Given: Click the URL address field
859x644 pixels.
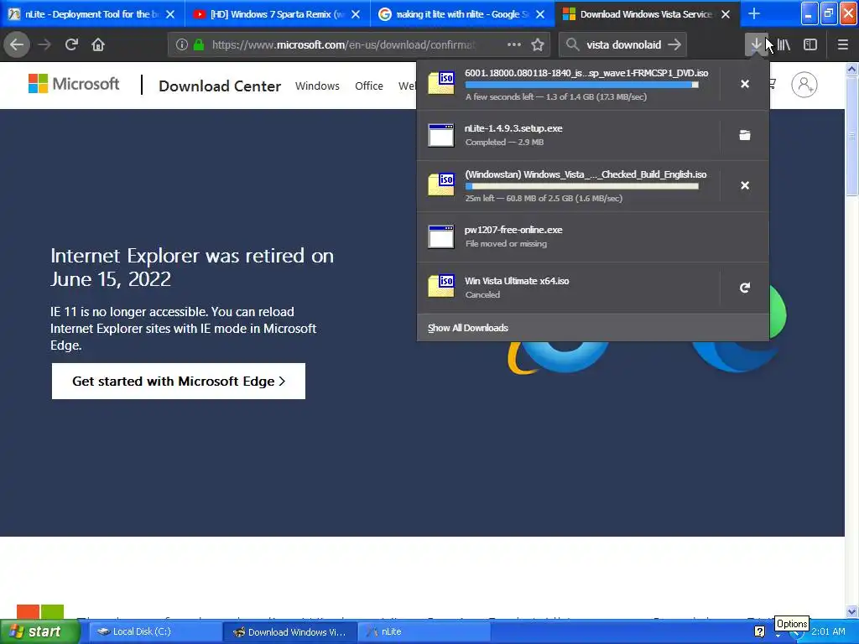Looking at the screenshot, I should (x=345, y=45).
